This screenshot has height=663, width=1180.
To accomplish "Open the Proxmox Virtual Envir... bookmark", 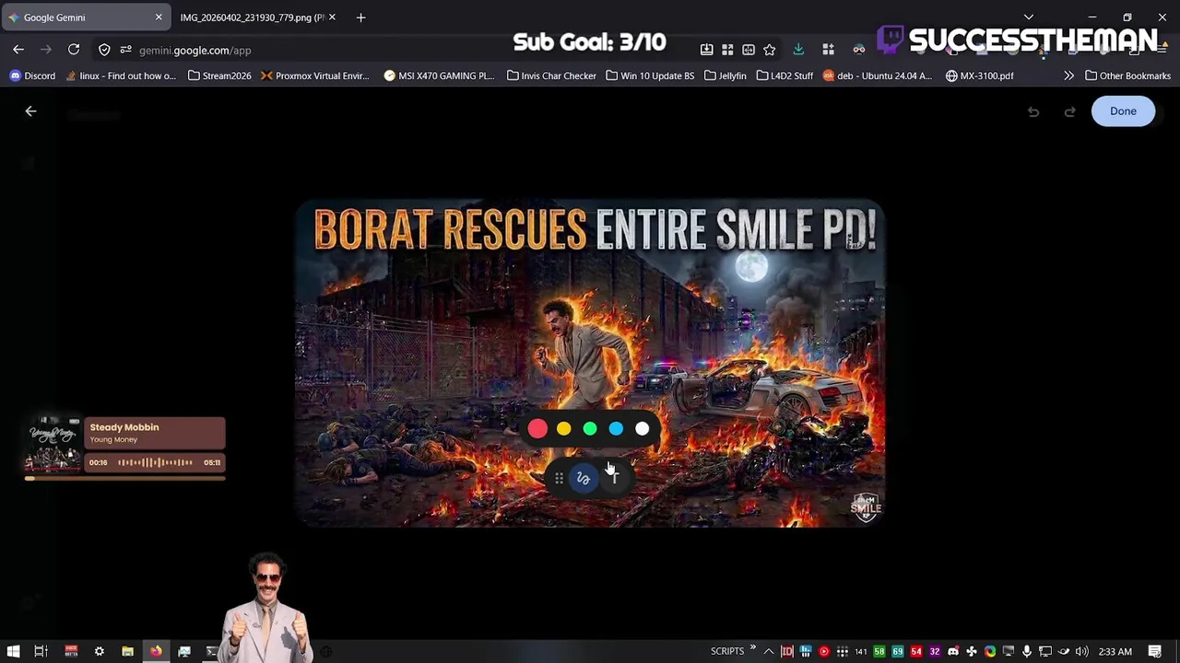I will (314, 76).
